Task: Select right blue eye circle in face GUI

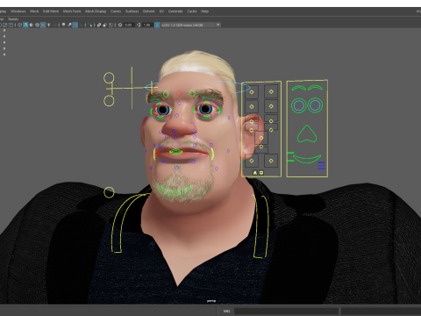Action: click(315, 105)
